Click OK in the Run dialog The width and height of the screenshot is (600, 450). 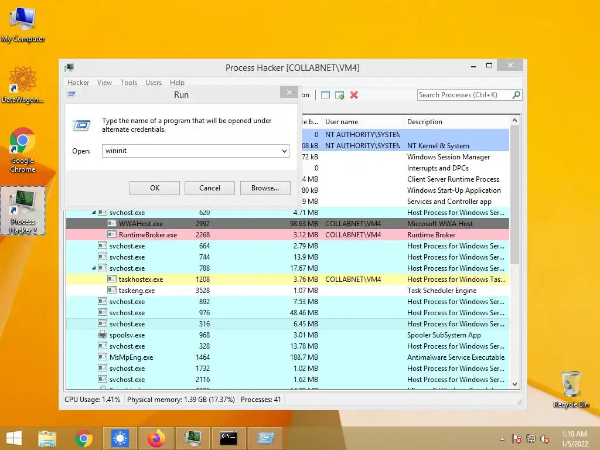155,188
